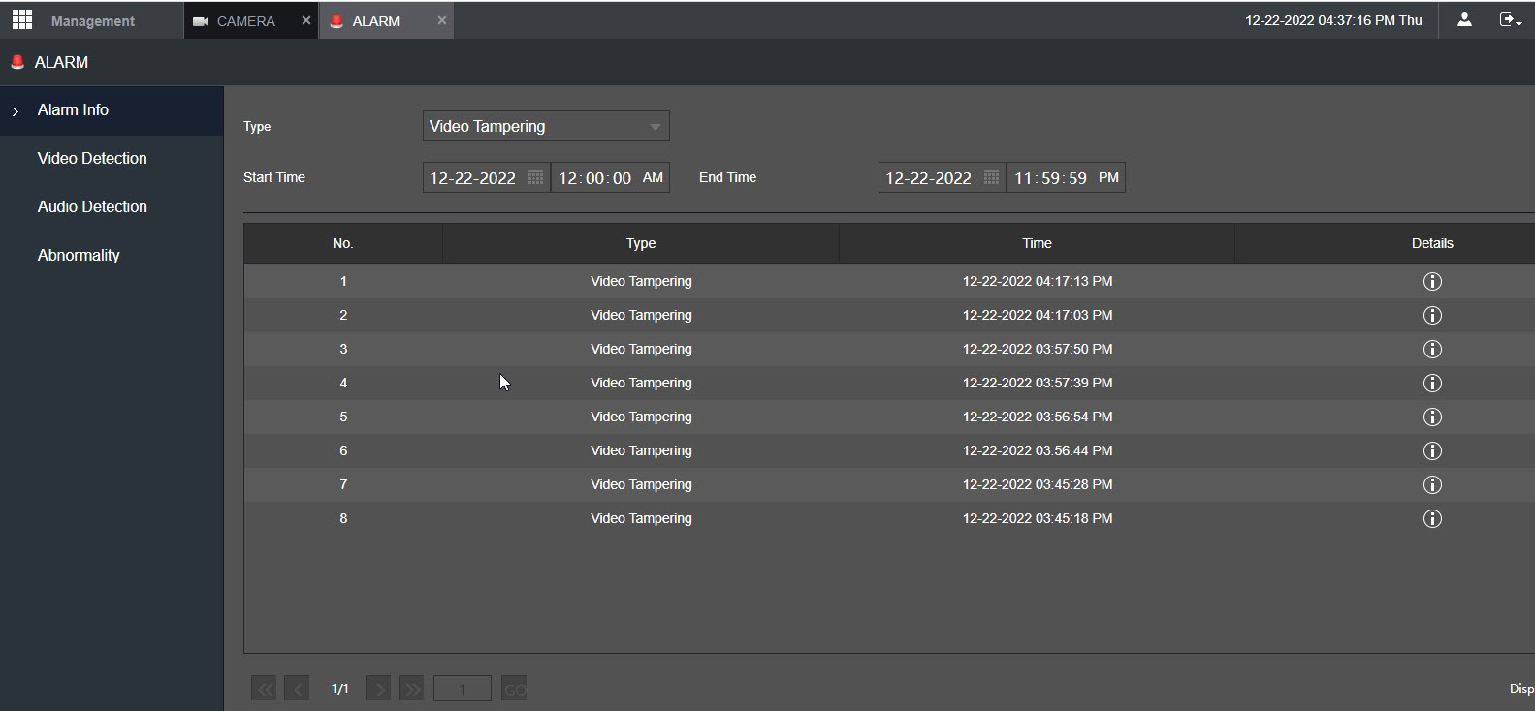Image resolution: width=1535 pixels, height=711 pixels.
Task: Click the Start Time clock value 12:00:00
Action: click(x=595, y=177)
